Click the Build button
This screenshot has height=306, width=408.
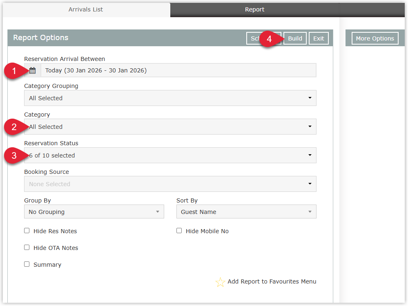(295, 38)
